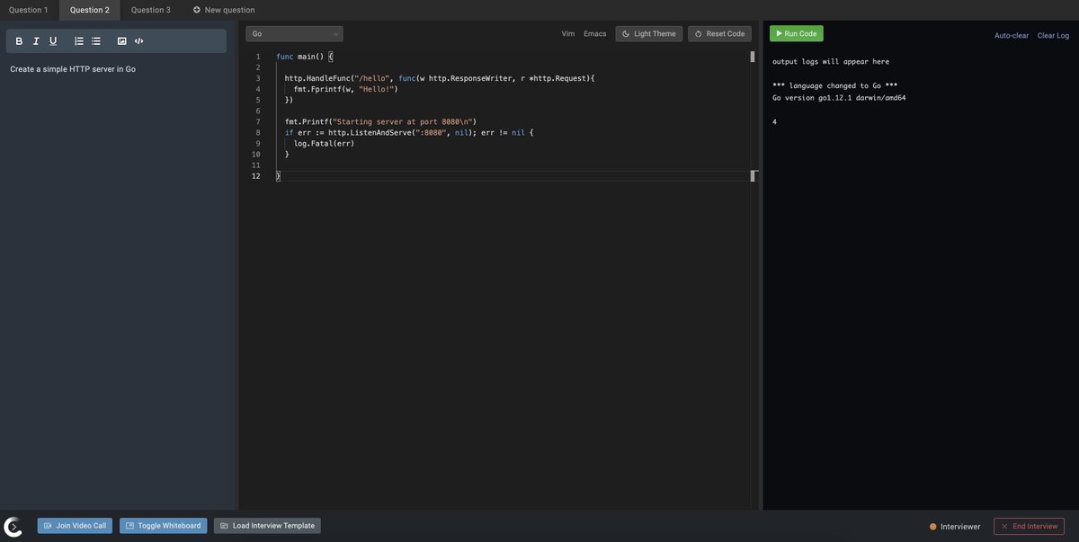Click 'output logs will appear here' text
The image size is (1079, 542).
tap(831, 62)
